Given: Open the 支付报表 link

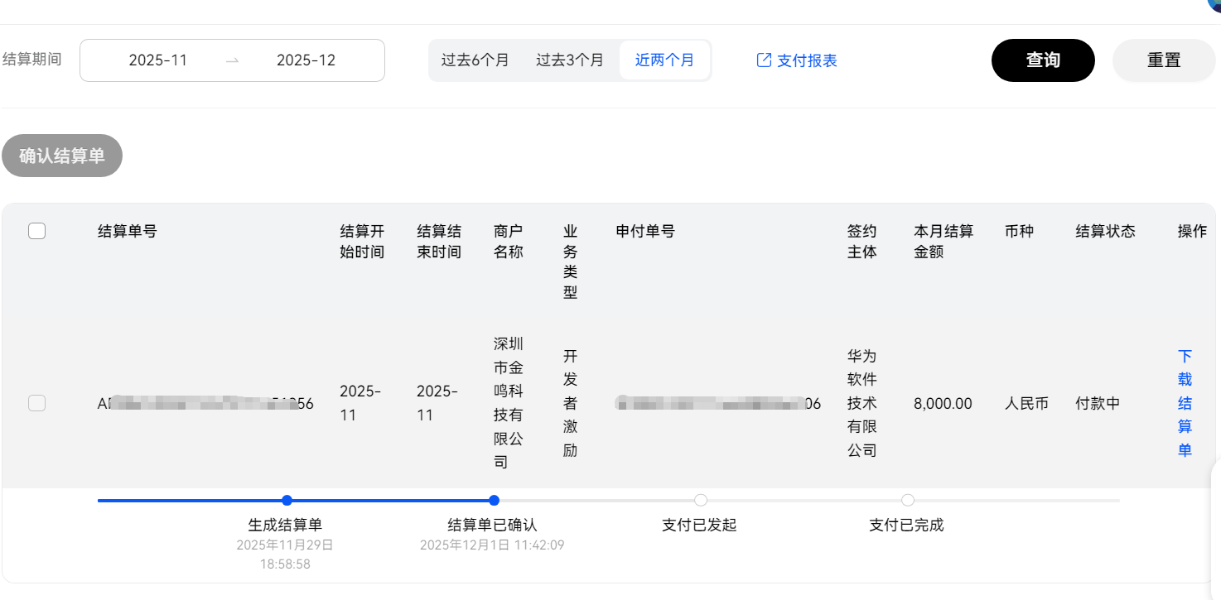Looking at the screenshot, I should pyautogui.click(x=807, y=60).
